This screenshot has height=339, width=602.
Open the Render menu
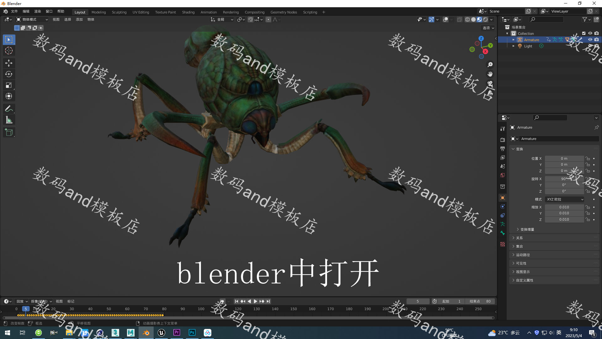point(38,11)
